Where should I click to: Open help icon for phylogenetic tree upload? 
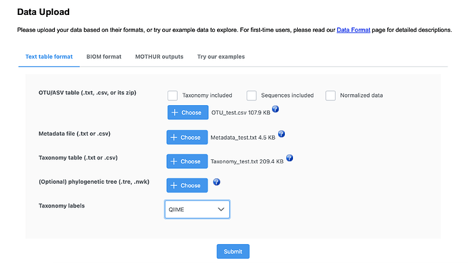pos(216,182)
